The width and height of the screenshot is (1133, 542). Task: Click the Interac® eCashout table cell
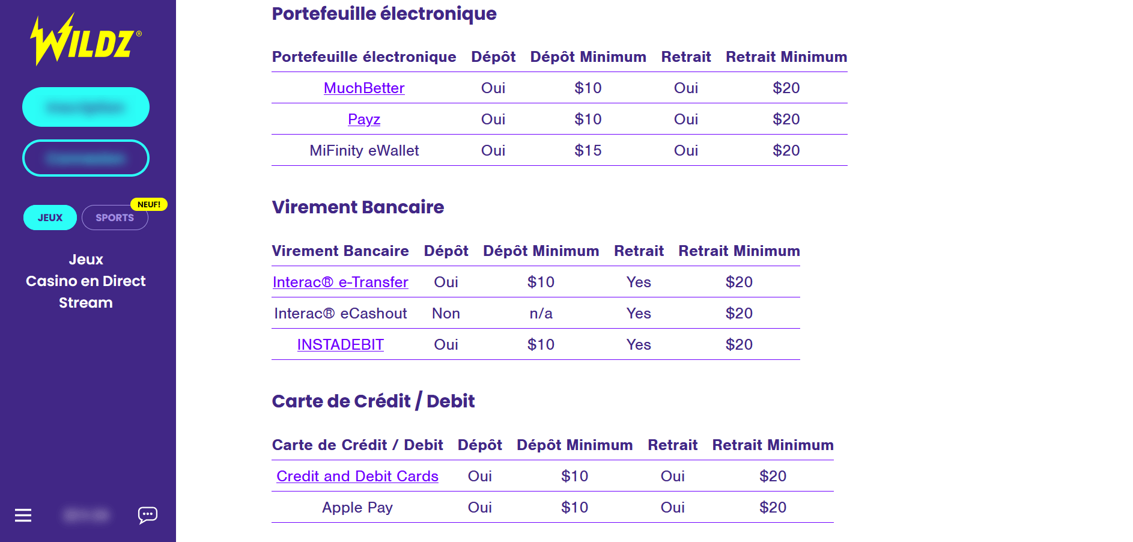click(x=341, y=314)
